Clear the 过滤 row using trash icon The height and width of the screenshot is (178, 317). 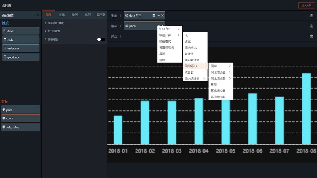tap(311, 36)
